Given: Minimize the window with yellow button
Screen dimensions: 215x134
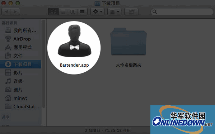Looking at the screenshot, I should tap(10, 3).
